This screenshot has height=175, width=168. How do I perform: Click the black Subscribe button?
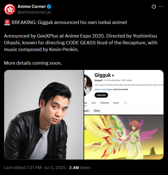(101, 95)
